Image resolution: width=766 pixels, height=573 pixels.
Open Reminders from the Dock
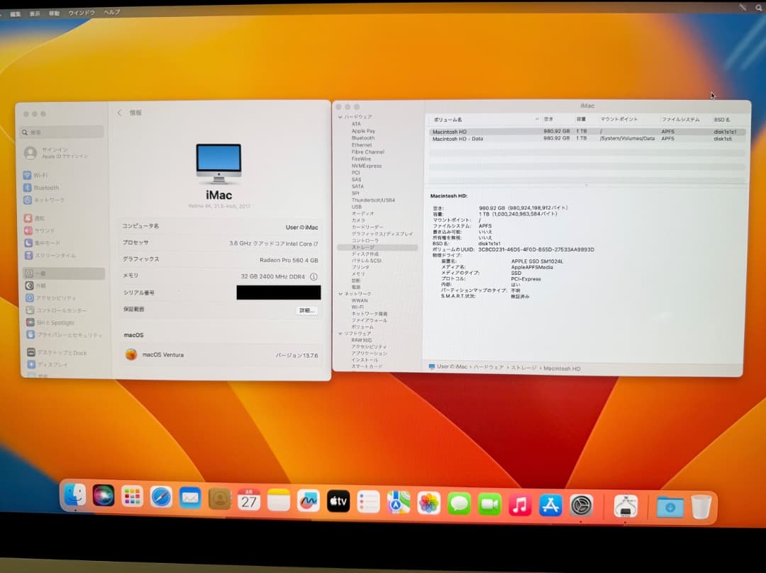368,502
